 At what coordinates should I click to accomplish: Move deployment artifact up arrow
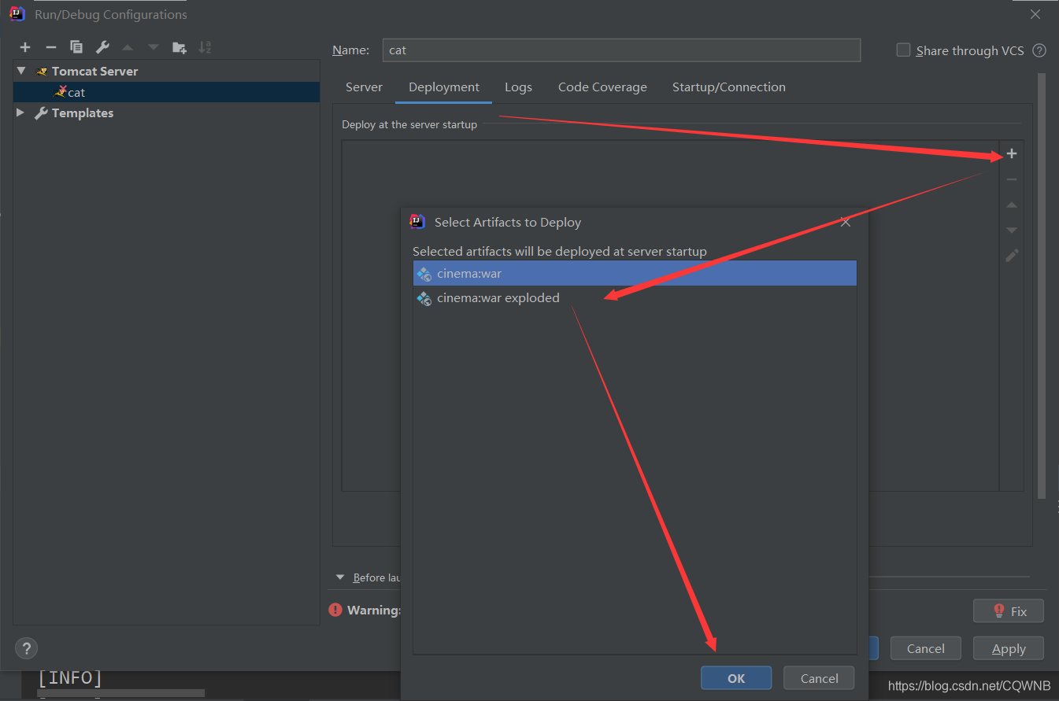[1012, 205]
